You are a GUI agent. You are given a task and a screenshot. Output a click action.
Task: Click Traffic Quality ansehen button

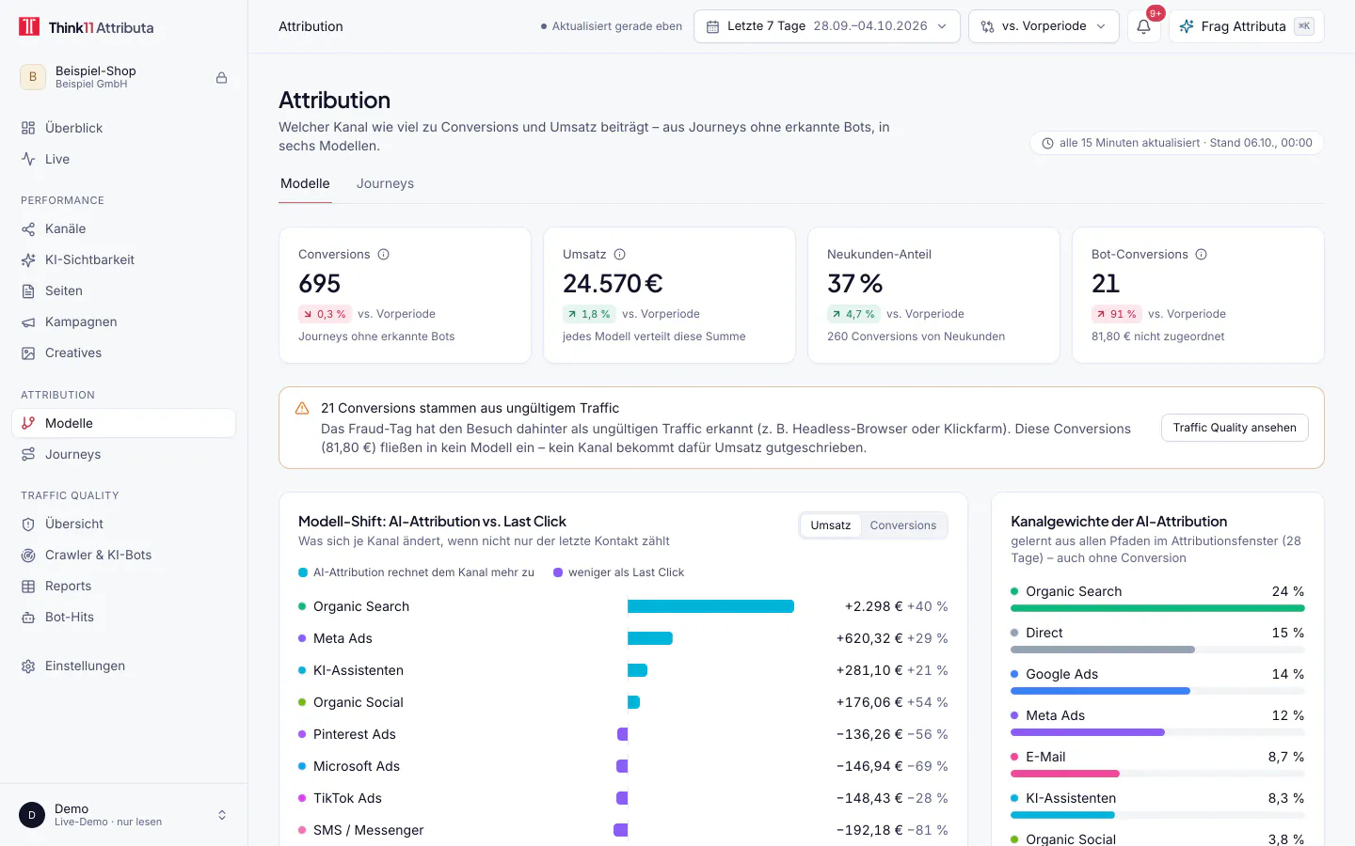[1235, 428]
